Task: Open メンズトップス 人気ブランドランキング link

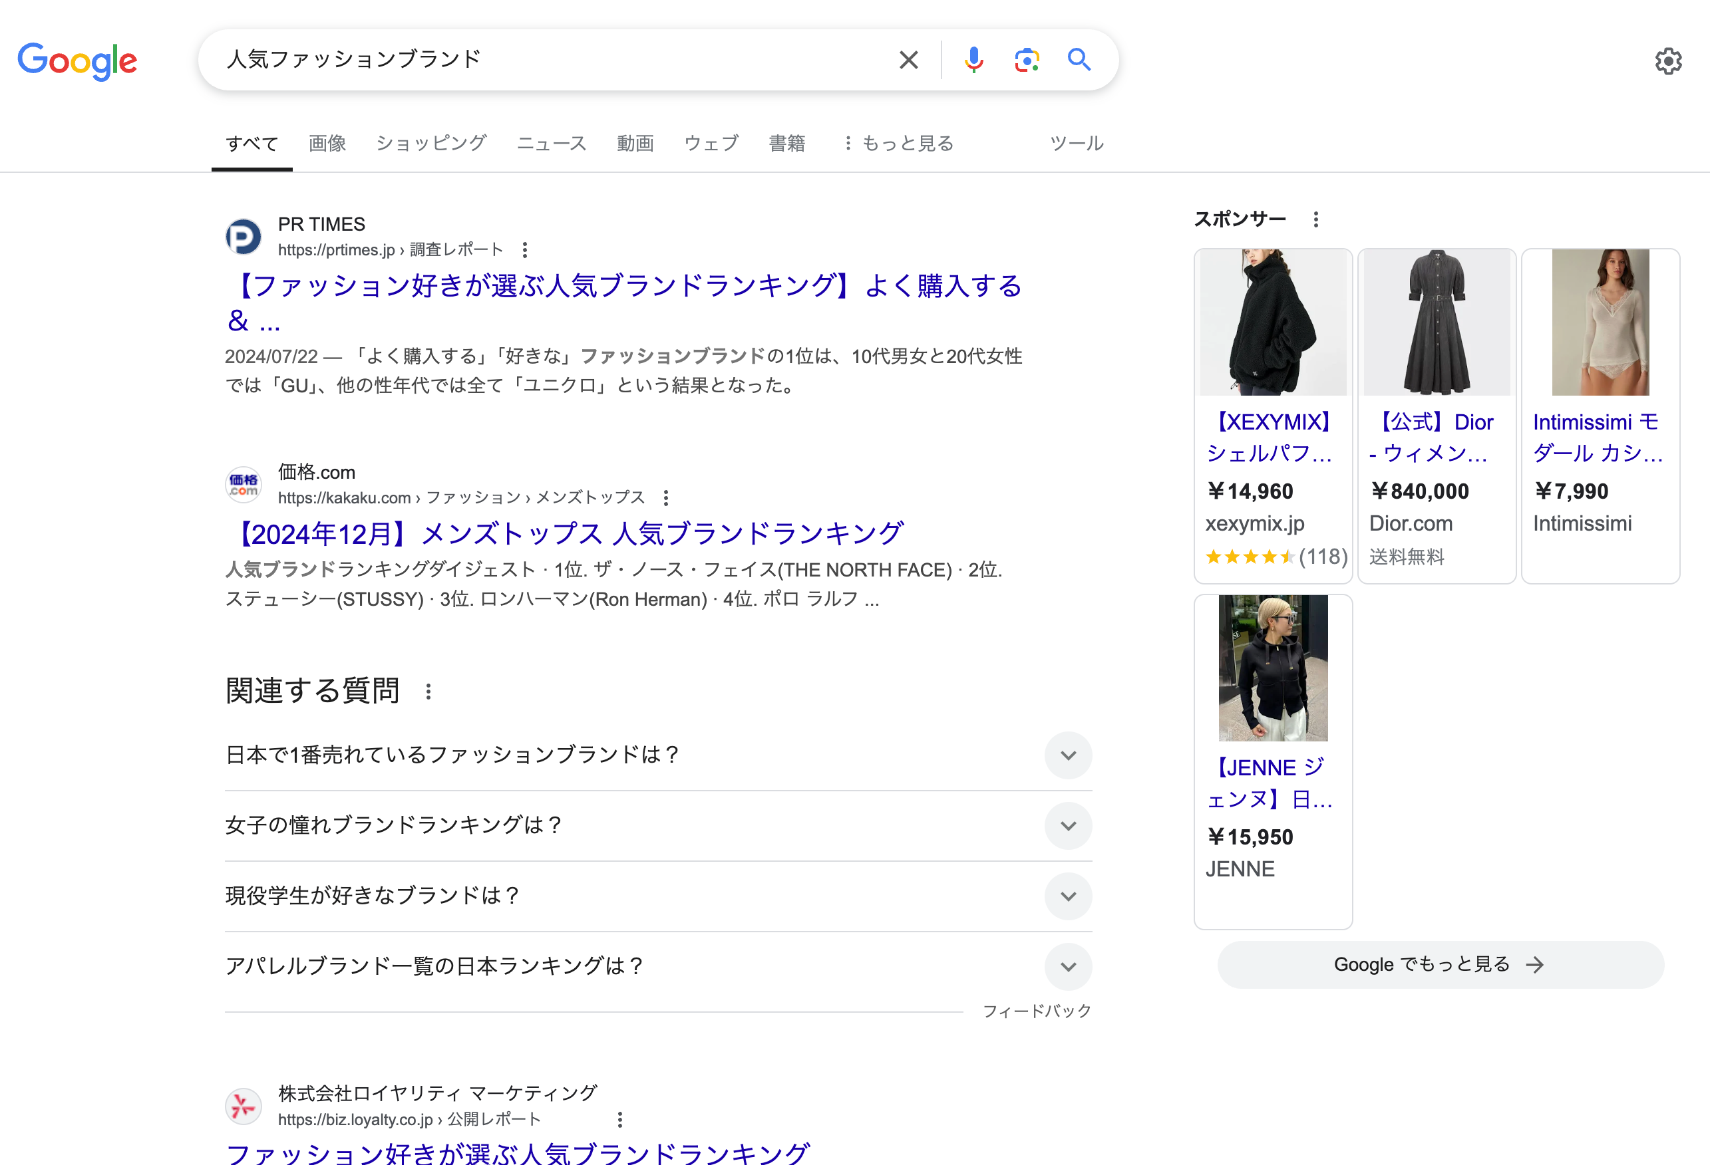Action: point(565,534)
